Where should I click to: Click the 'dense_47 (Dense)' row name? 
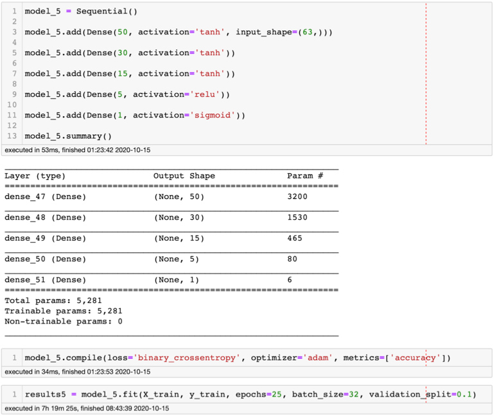tap(45, 196)
